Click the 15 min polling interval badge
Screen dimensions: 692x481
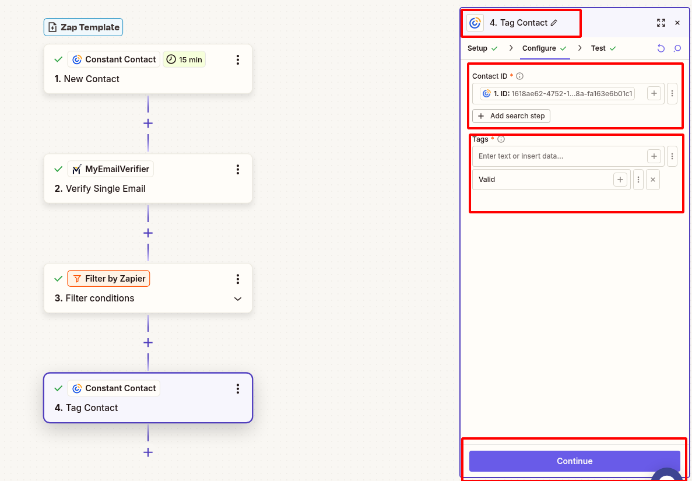pyautogui.click(x=184, y=59)
